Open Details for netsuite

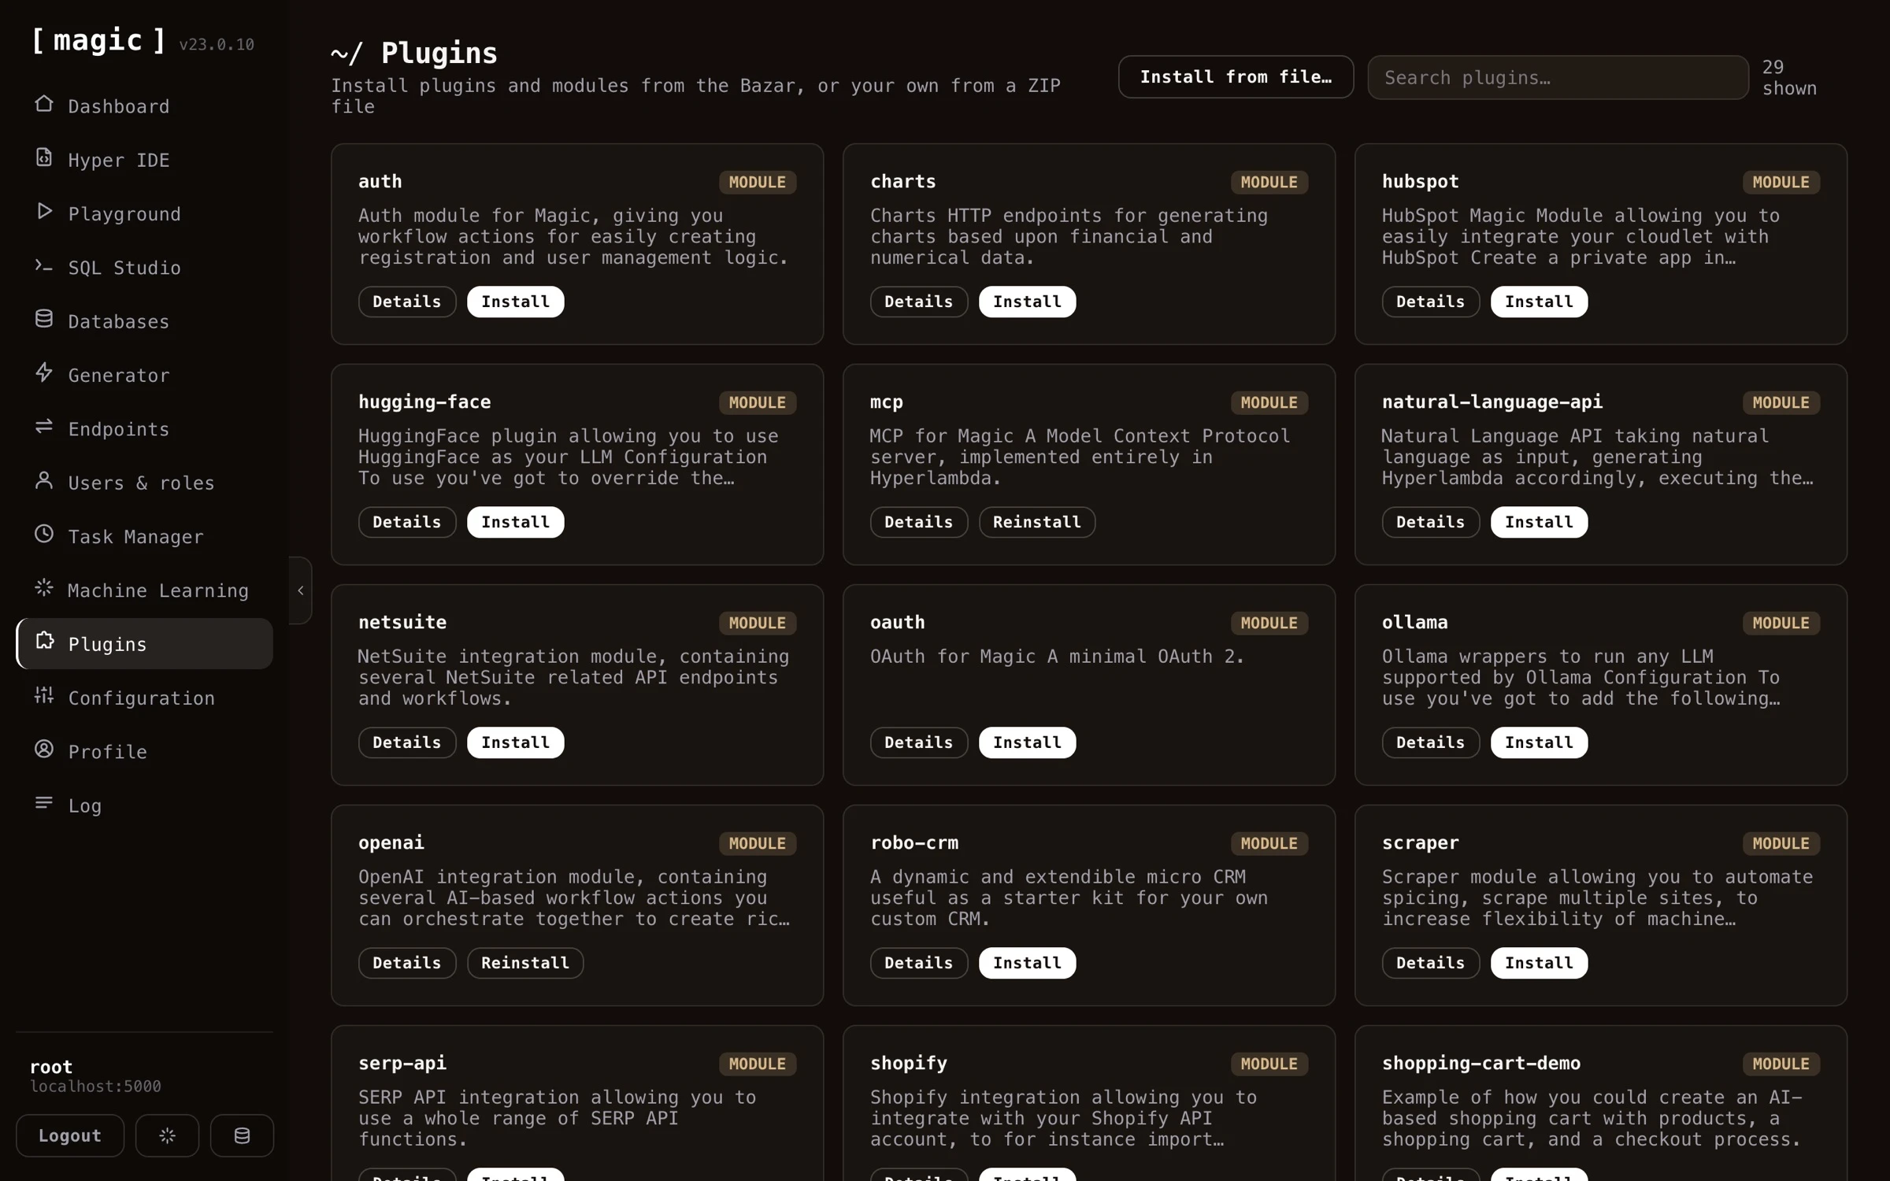tap(407, 742)
